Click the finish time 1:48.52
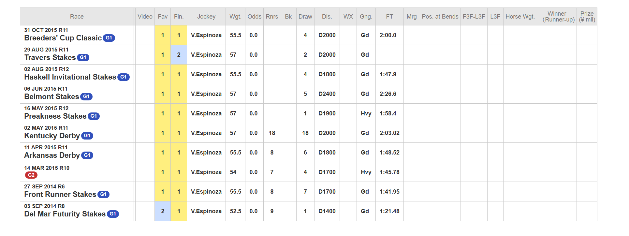629x236 pixels. pos(389,153)
